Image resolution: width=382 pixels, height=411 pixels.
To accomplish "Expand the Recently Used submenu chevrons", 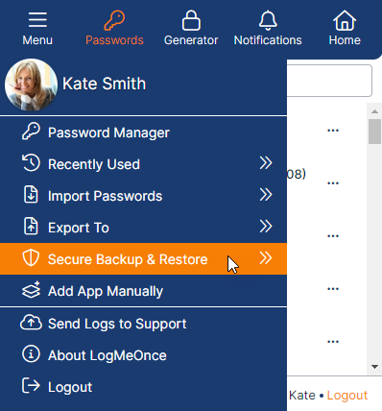I will tap(266, 163).
